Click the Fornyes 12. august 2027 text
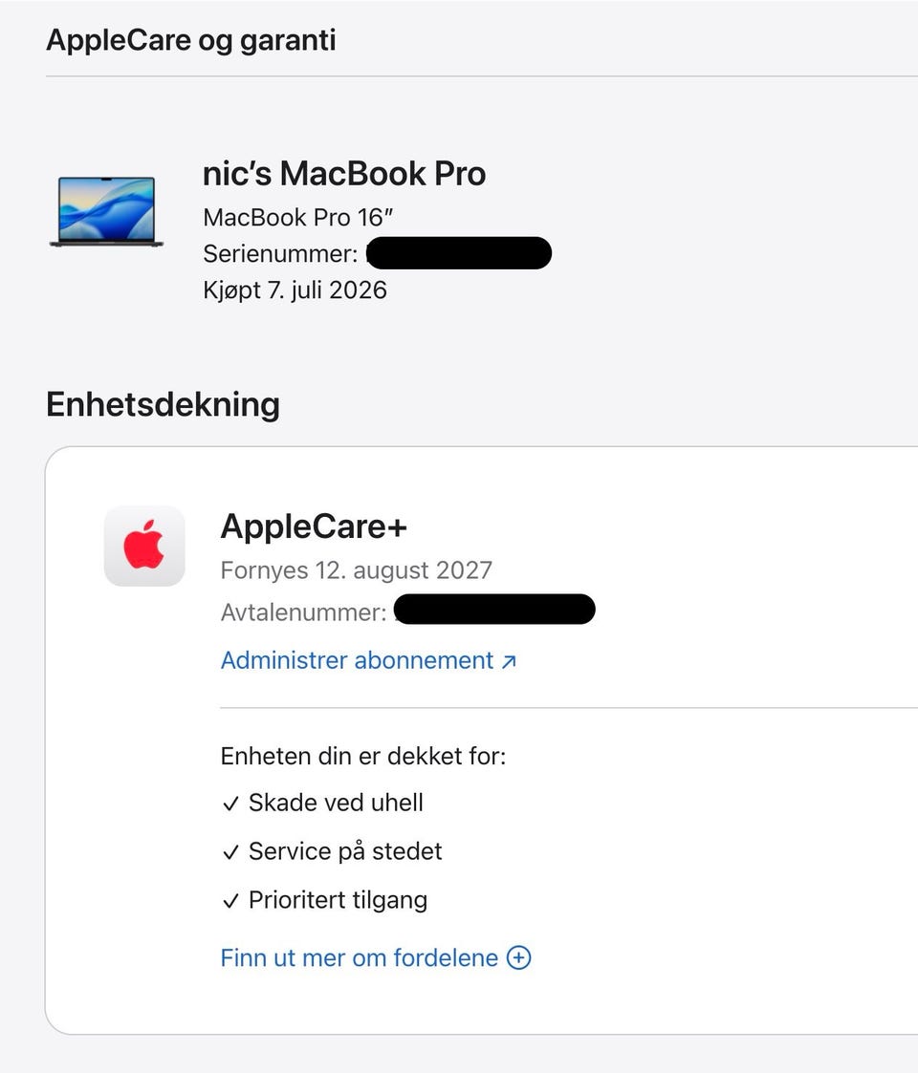The width and height of the screenshot is (918, 1073). [357, 570]
